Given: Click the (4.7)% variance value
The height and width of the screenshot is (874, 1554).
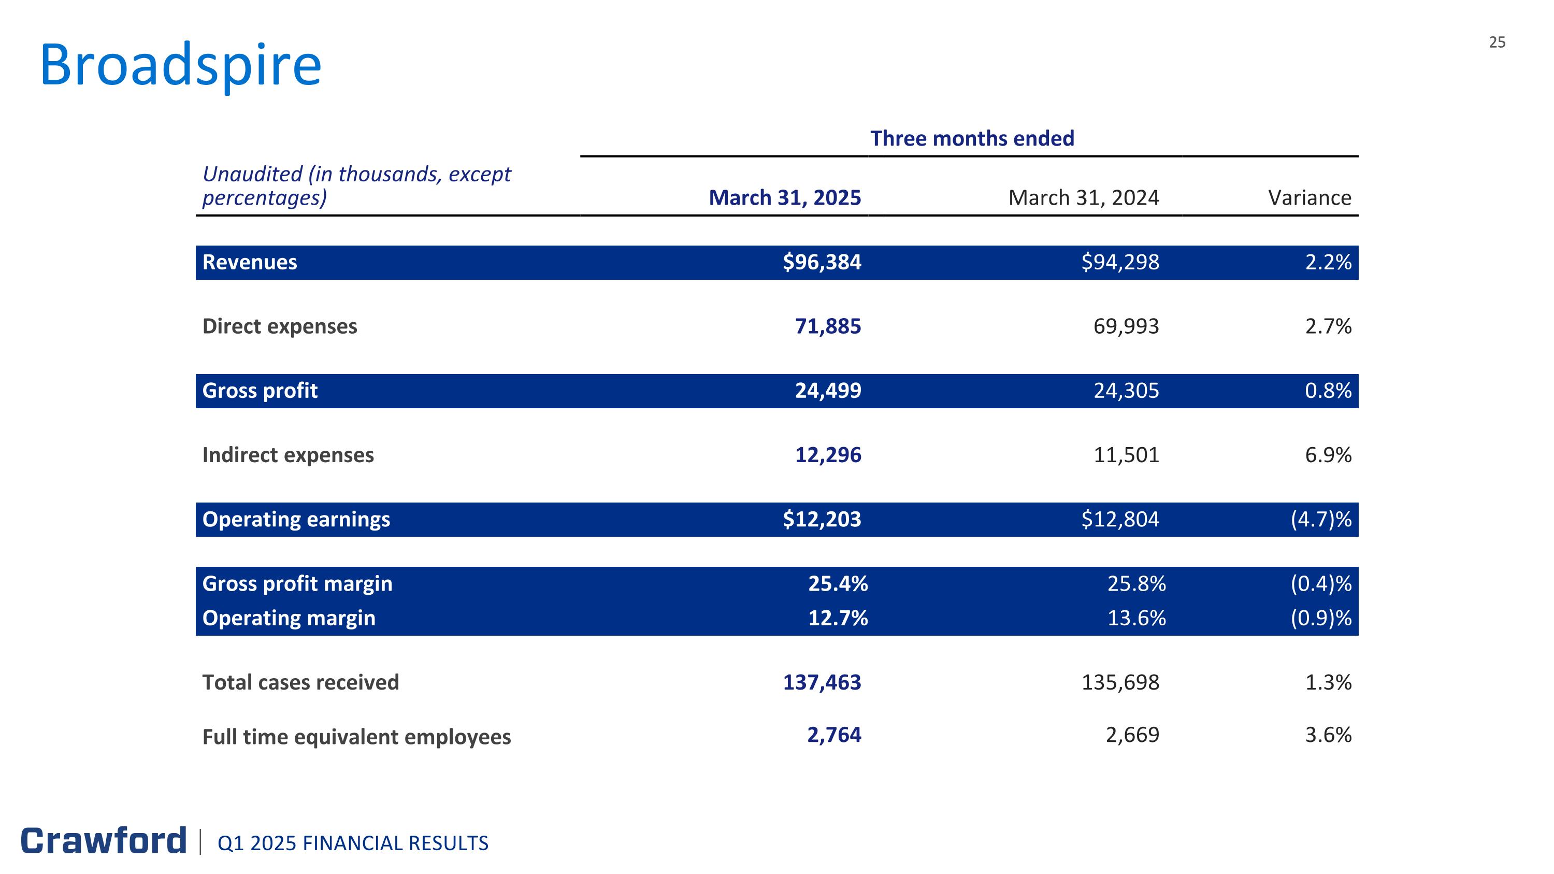Looking at the screenshot, I should point(1320,519).
